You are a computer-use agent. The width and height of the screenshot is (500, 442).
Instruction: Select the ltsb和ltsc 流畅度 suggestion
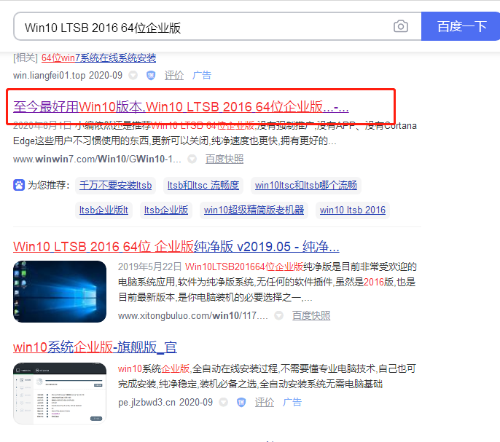click(203, 185)
